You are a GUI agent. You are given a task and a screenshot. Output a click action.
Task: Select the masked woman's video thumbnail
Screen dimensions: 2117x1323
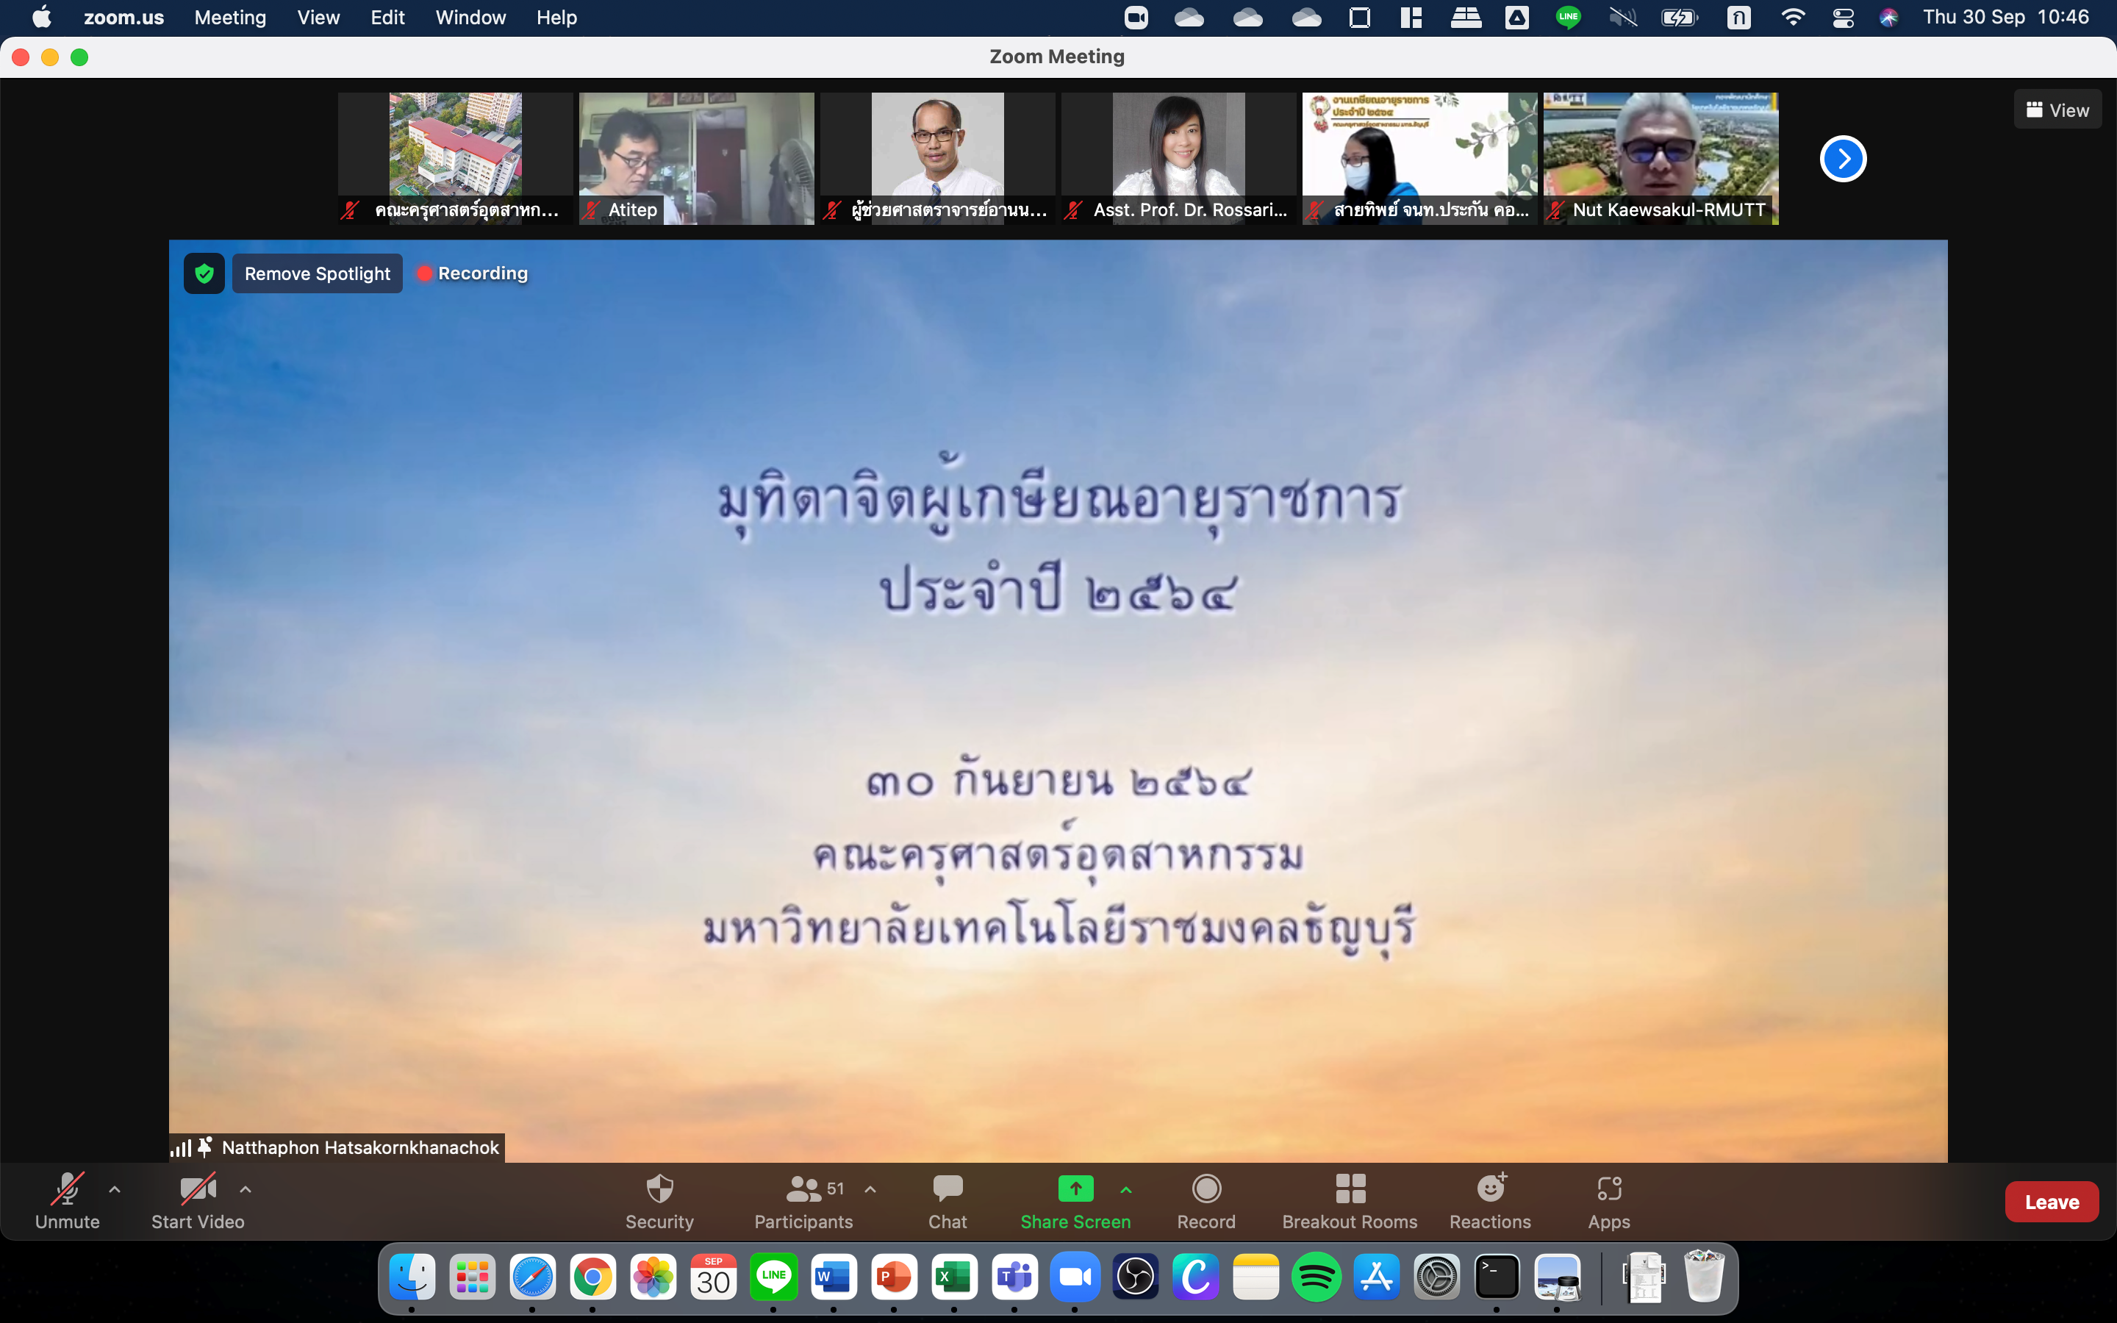click(x=1419, y=158)
